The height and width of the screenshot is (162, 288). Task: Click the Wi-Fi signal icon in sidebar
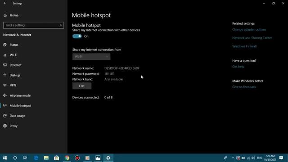[5, 55]
